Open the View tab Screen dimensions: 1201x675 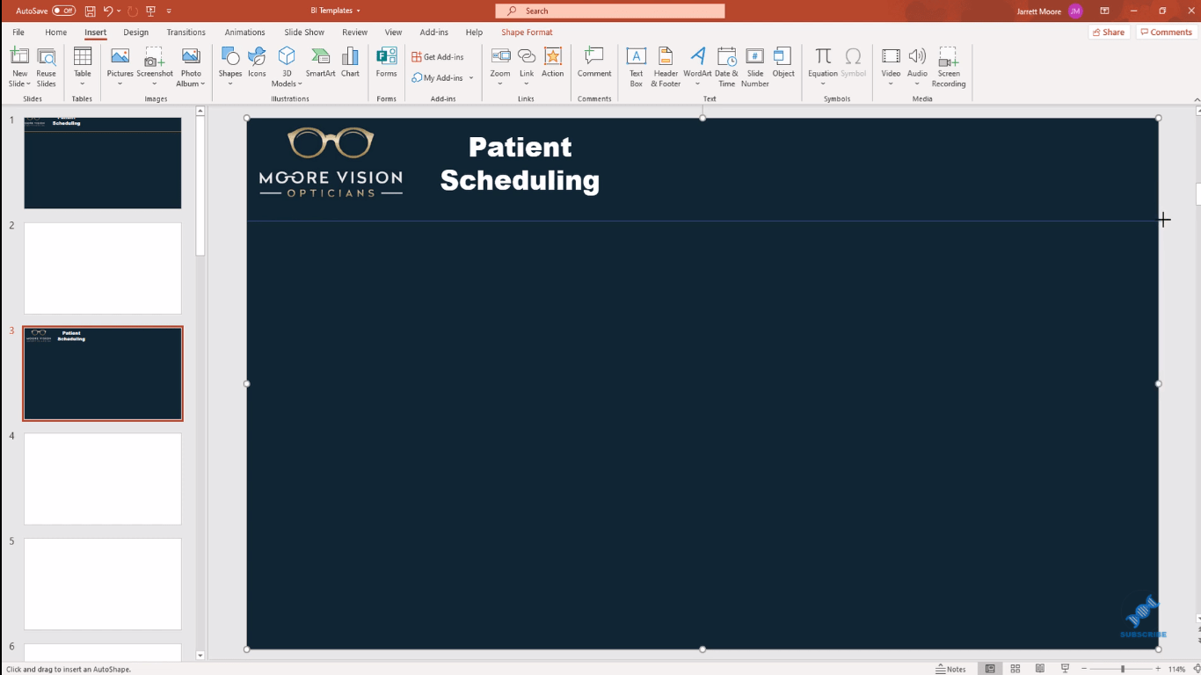click(x=393, y=33)
